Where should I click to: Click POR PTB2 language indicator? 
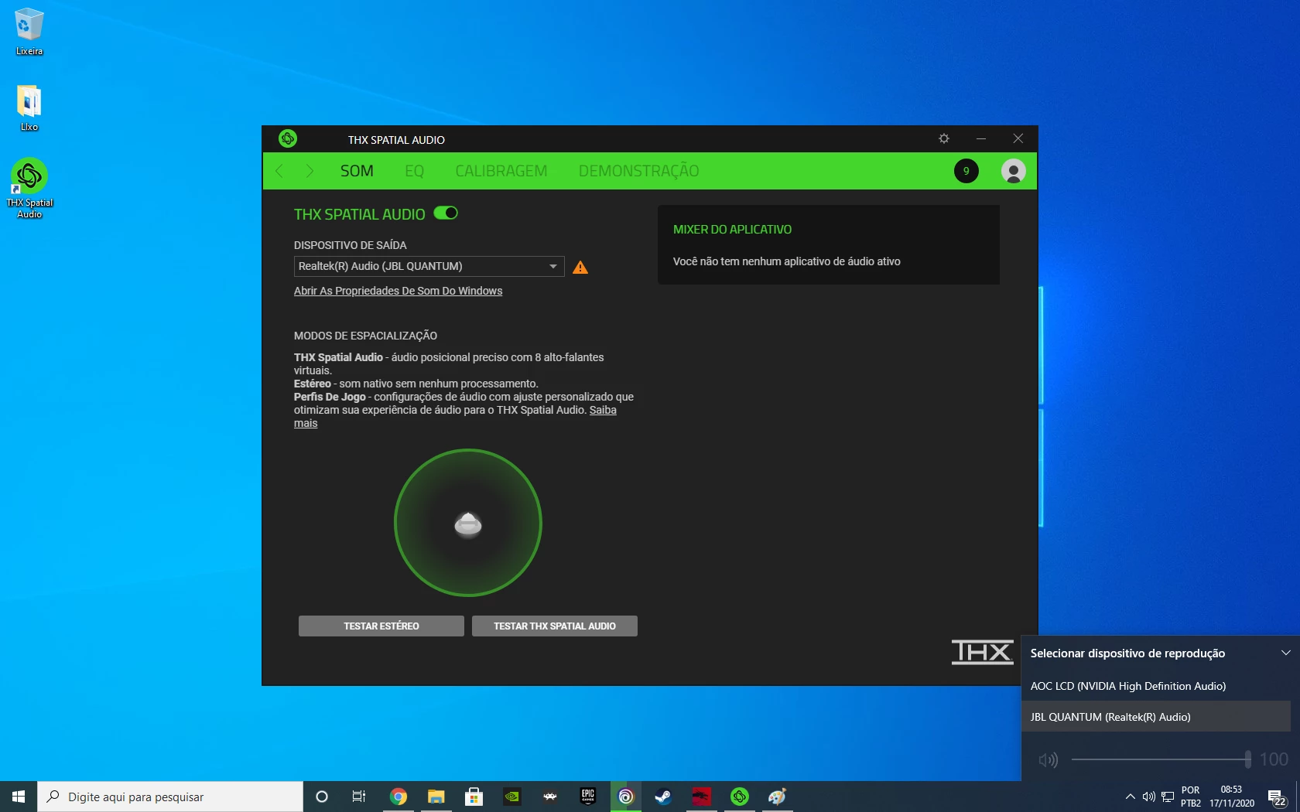(1191, 797)
